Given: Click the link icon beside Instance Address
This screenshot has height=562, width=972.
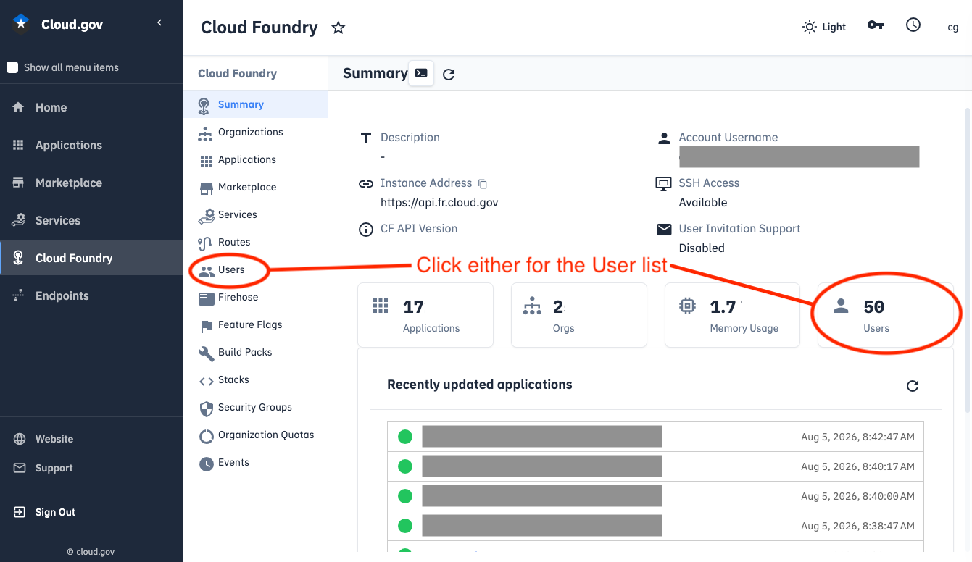Looking at the screenshot, I should pyautogui.click(x=366, y=184).
